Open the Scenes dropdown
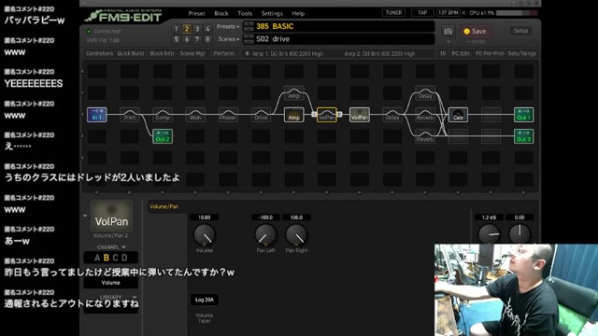Screen dimensions: 598x336 point(228,39)
